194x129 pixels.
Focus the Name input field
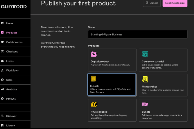[x=137, y=34]
